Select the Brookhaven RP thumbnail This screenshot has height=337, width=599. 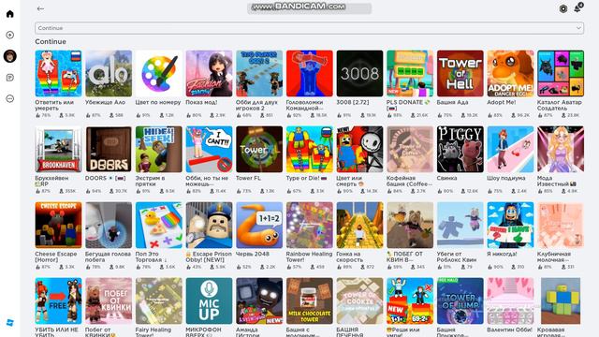tap(58, 149)
